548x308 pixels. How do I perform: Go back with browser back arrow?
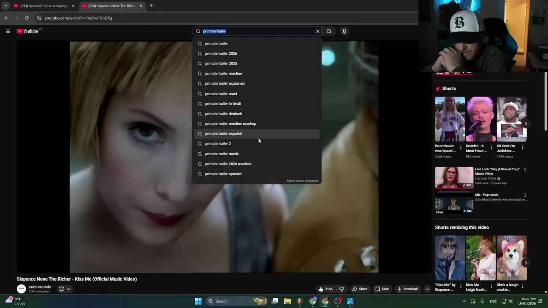click(6, 18)
